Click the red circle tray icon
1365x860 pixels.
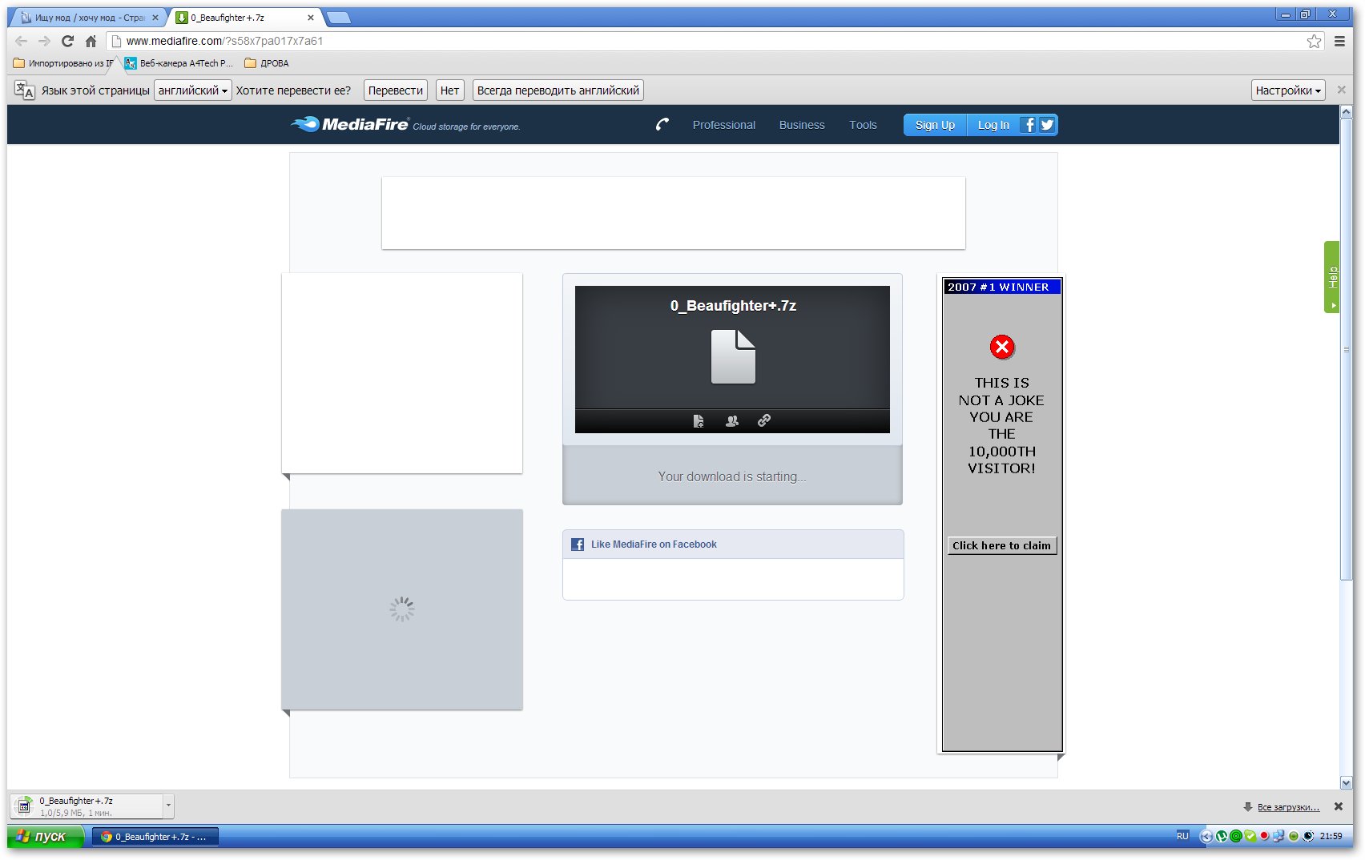click(1264, 836)
